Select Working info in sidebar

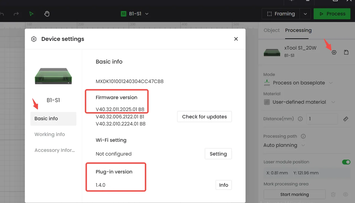coord(50,134)
